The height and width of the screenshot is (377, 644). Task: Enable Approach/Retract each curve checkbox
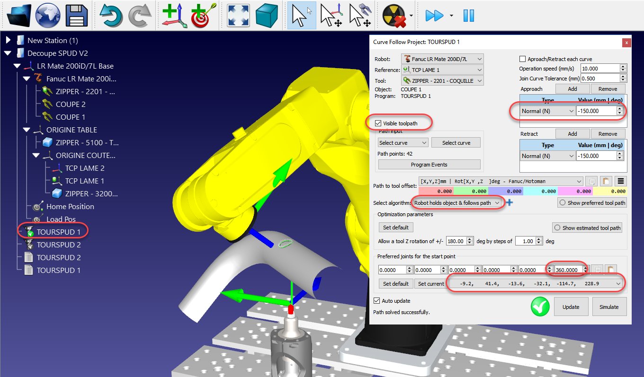[523, 59]
